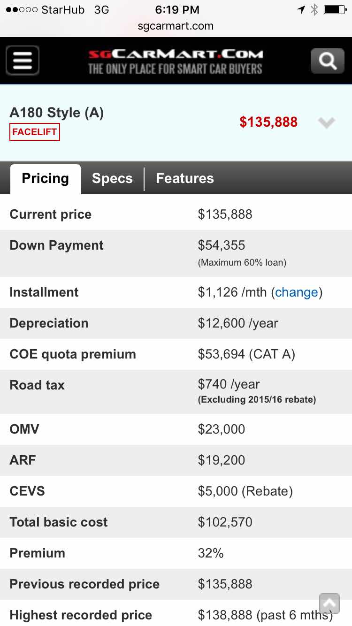
Task: Open the hamburger menu icon
Action: (x=23, y=61)
